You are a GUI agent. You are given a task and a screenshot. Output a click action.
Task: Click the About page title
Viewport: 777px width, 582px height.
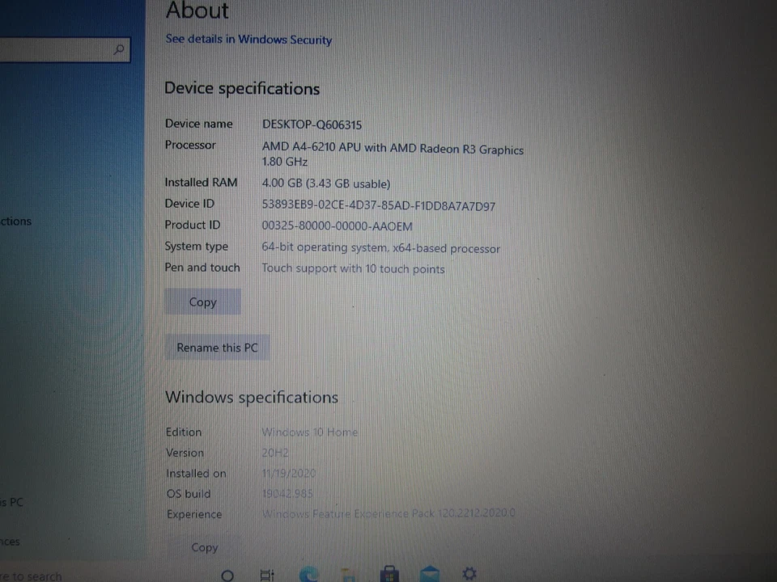pyautogui.click(x=197, y=11)
